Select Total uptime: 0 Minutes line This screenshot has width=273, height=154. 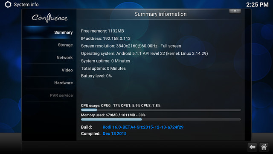(103, 68)
